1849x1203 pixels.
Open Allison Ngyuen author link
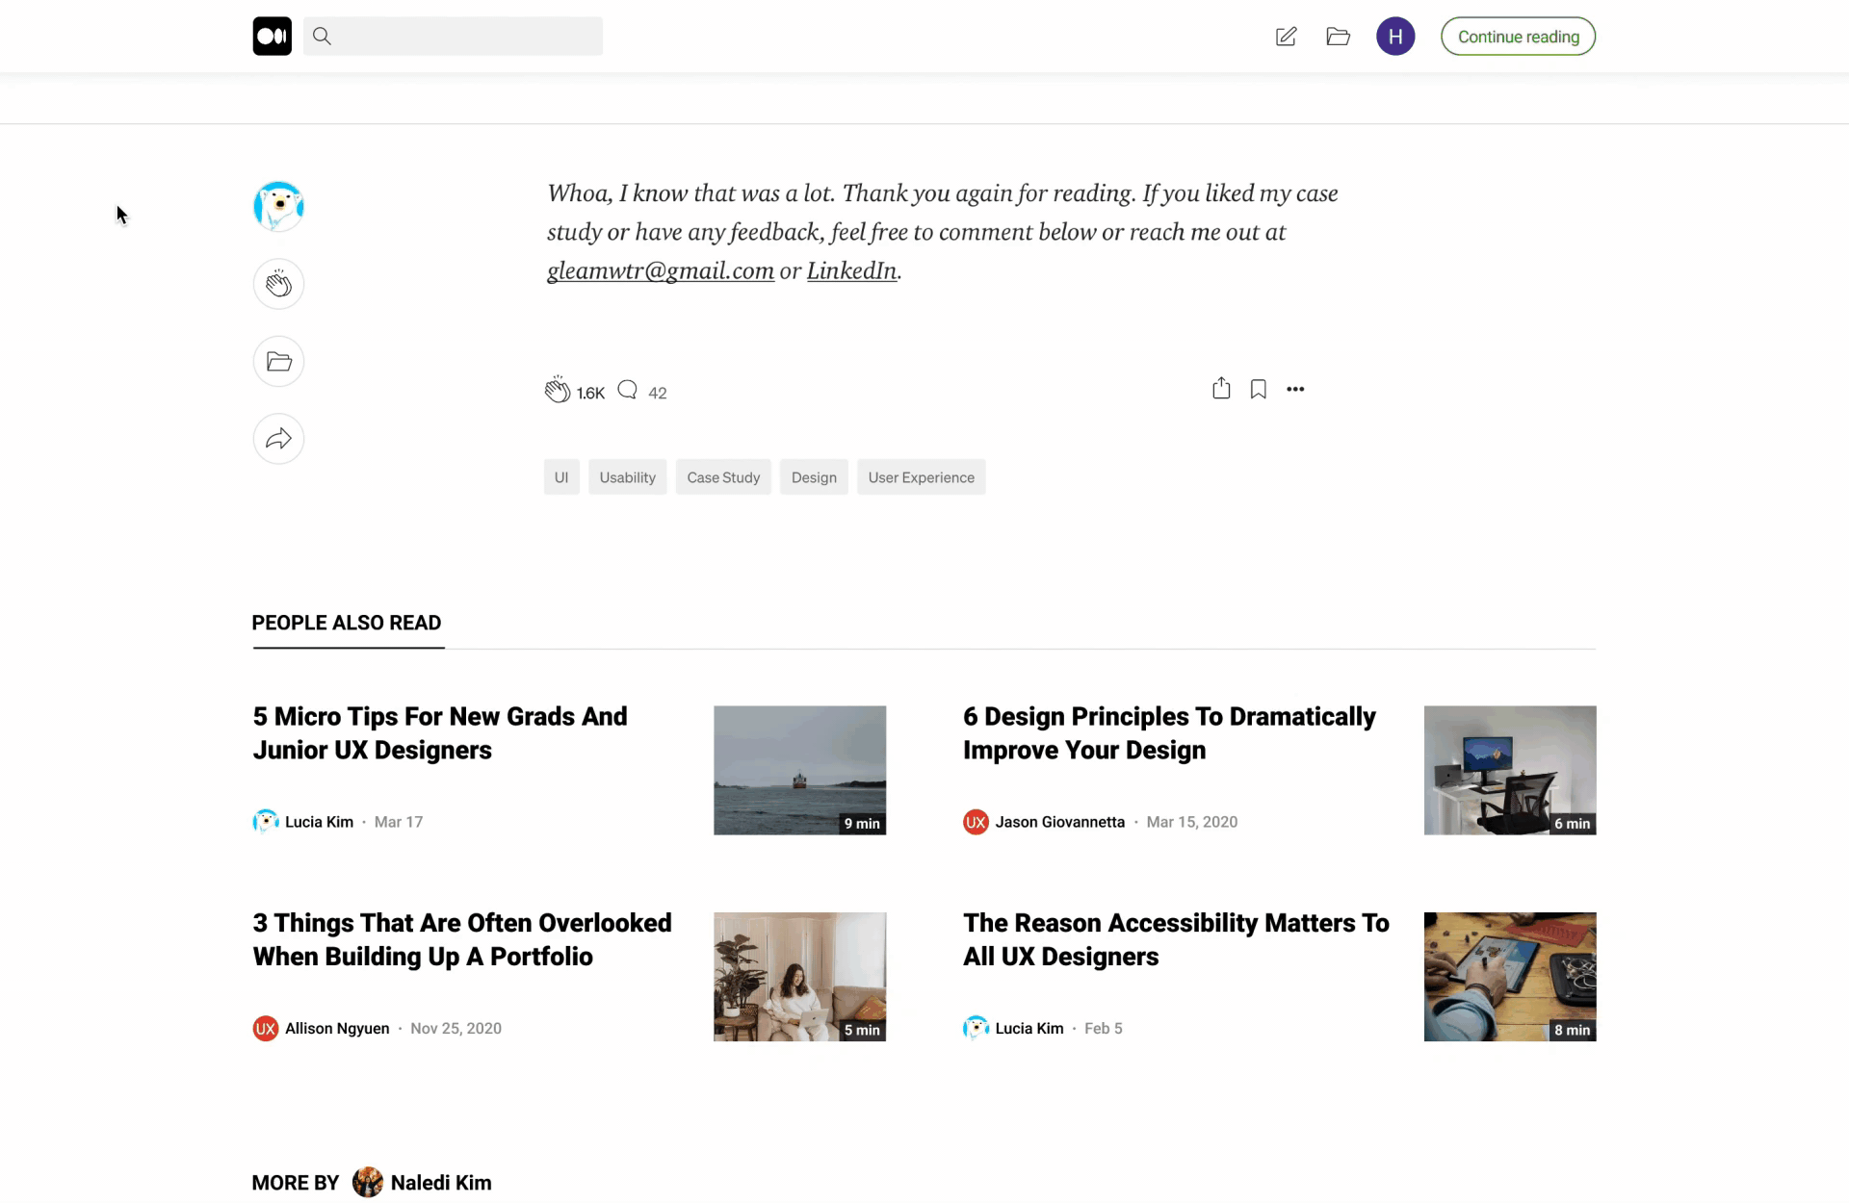pos(337,1028)
